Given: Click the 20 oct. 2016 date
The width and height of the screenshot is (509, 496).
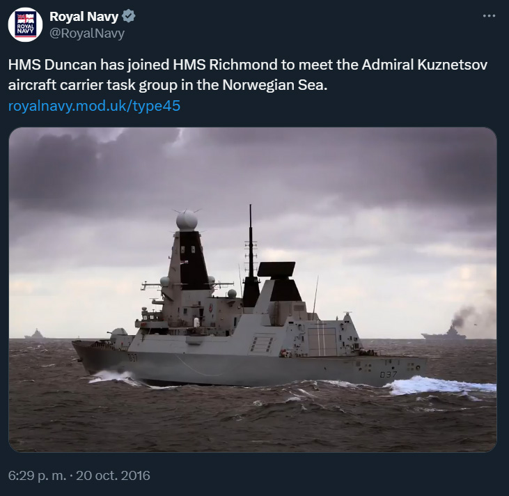Looking at the screenshot, I should tap(113, 476).
